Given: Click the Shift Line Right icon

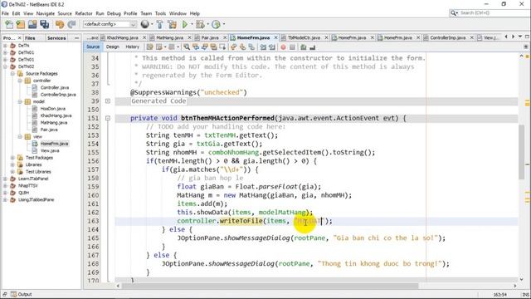Looking at the screenshot, I should [271, 47].
